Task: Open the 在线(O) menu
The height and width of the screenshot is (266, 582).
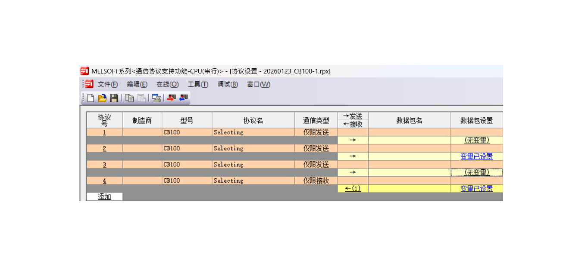Action: 167,84
